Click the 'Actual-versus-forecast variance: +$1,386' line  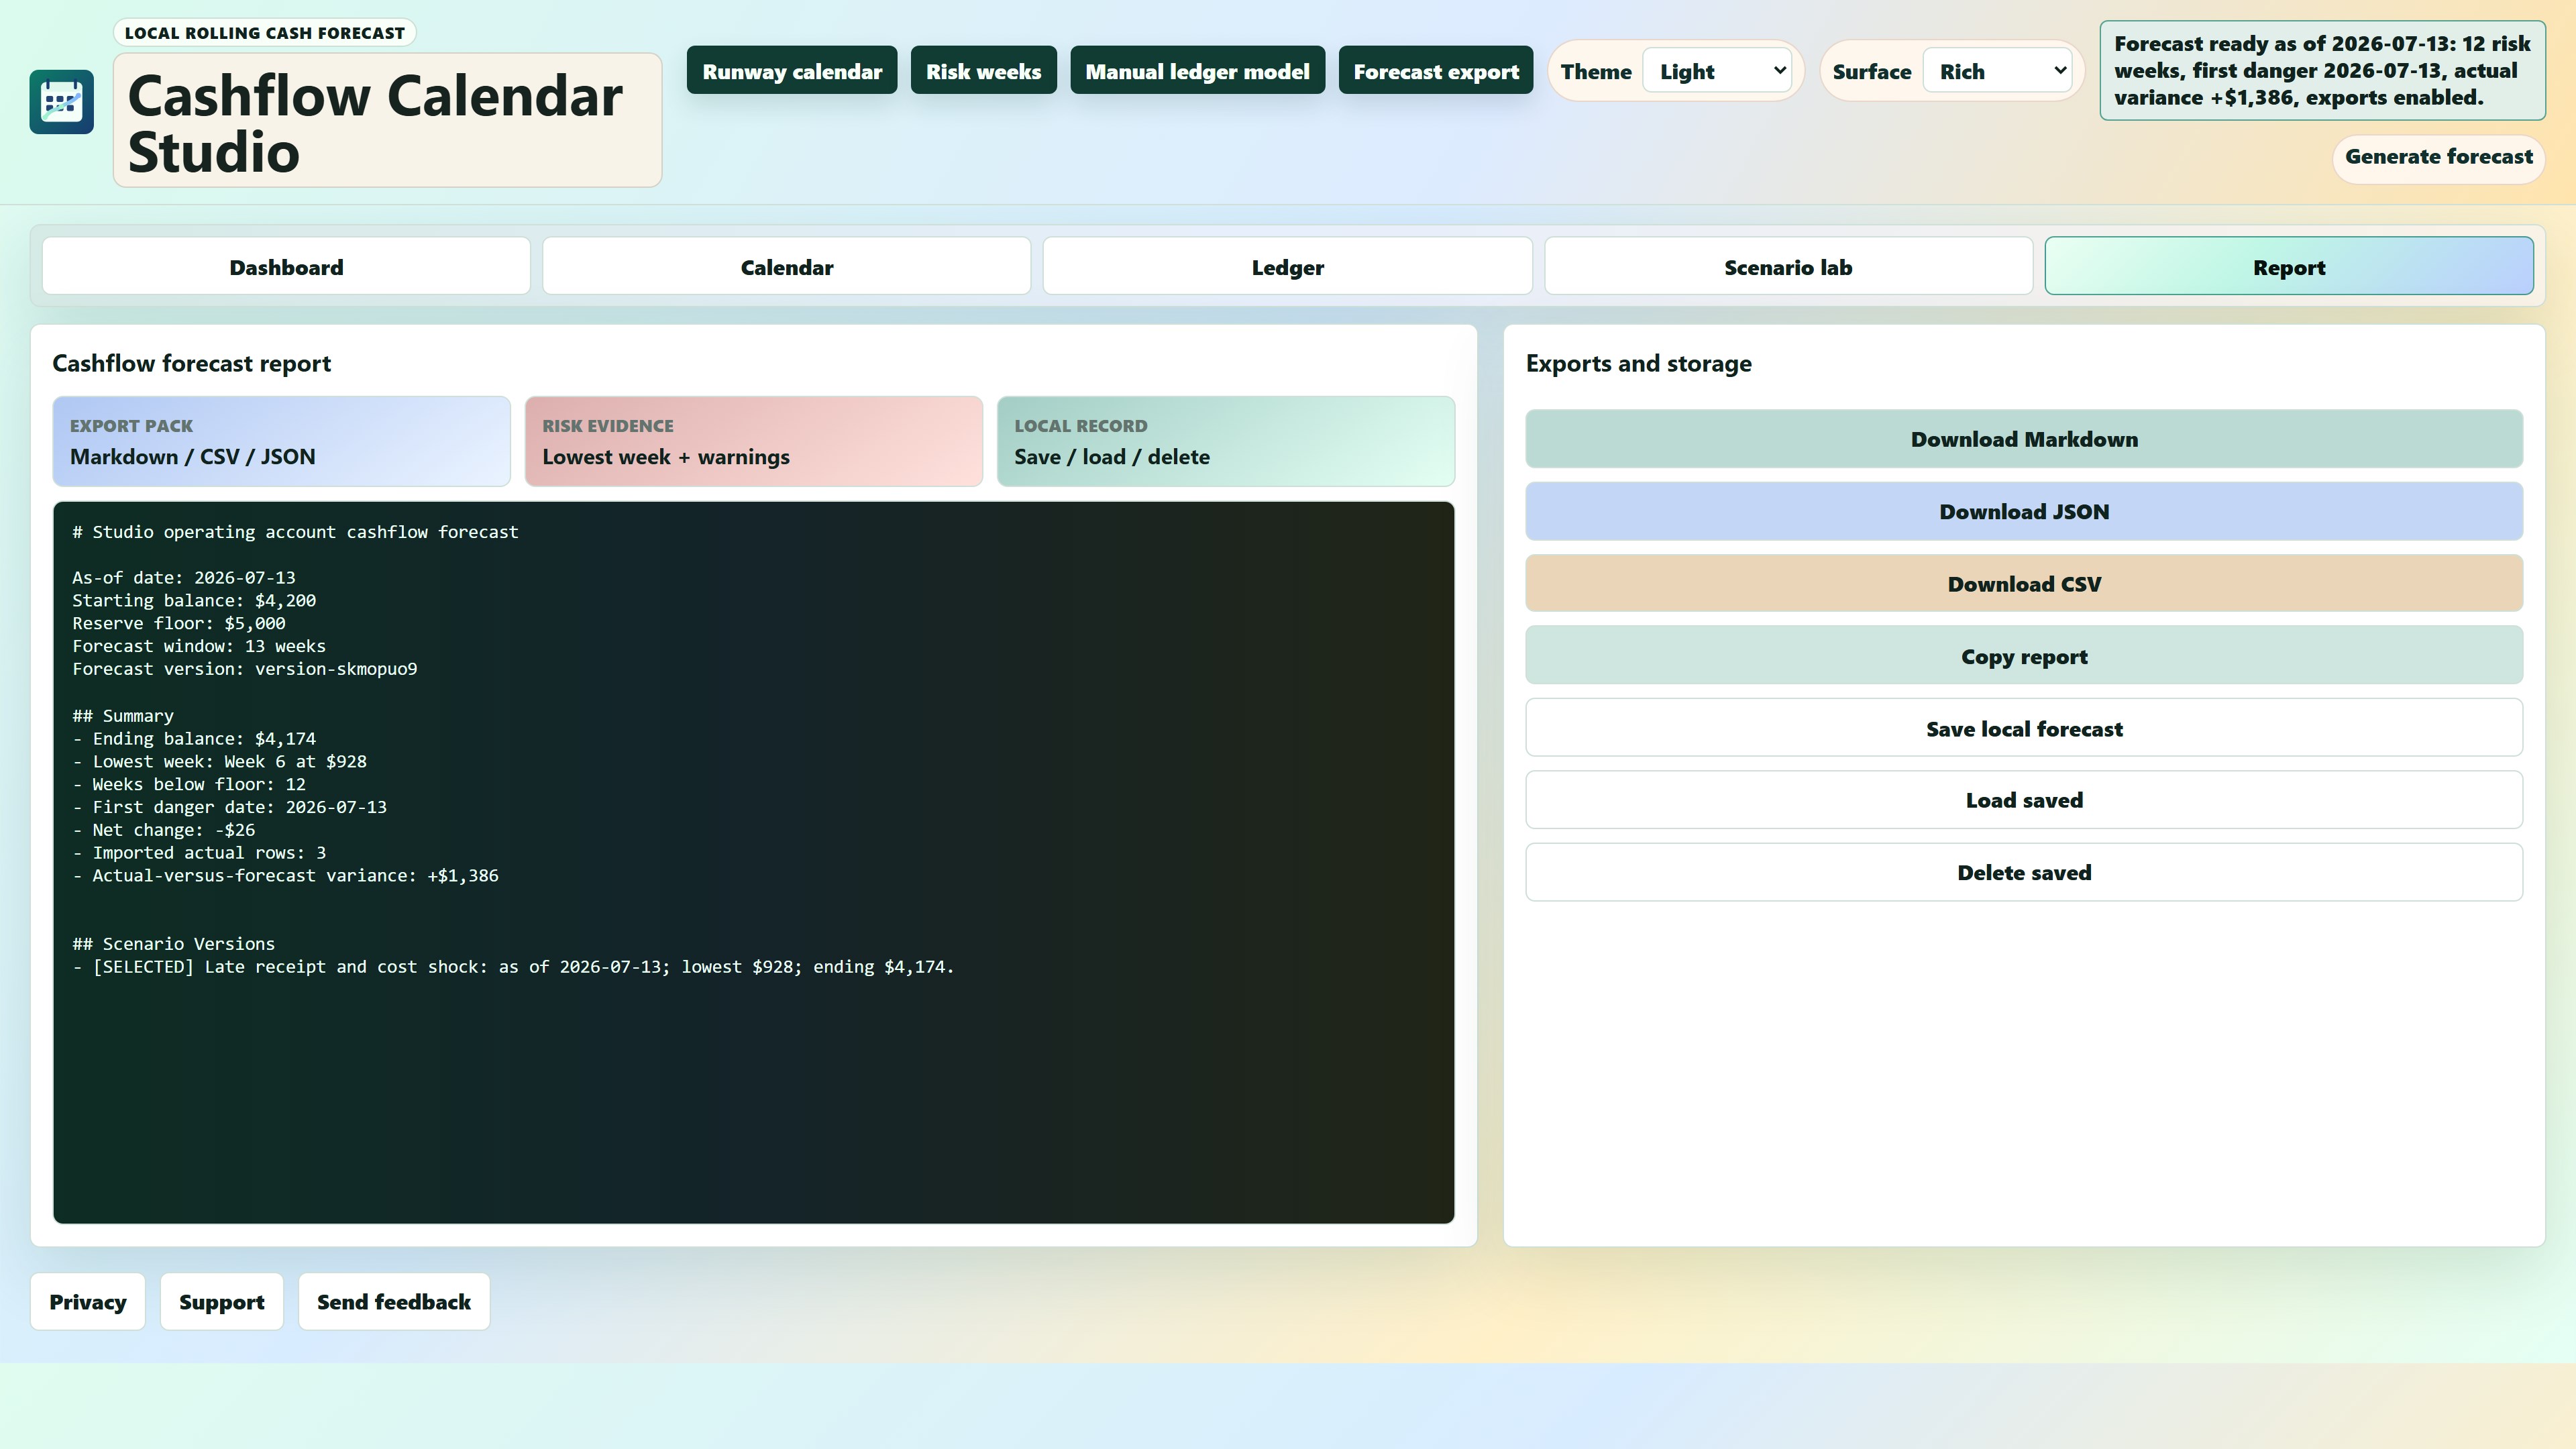coord(286,875)
